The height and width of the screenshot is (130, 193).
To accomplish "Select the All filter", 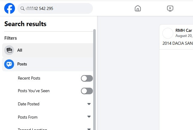I will (20, 50).
